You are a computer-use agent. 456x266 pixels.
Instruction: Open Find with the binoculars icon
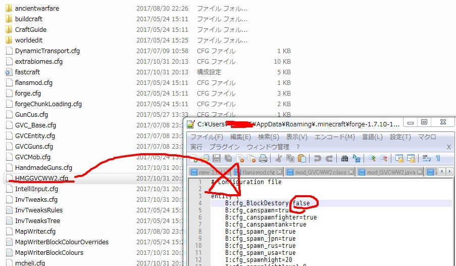(x=345, y=158)
